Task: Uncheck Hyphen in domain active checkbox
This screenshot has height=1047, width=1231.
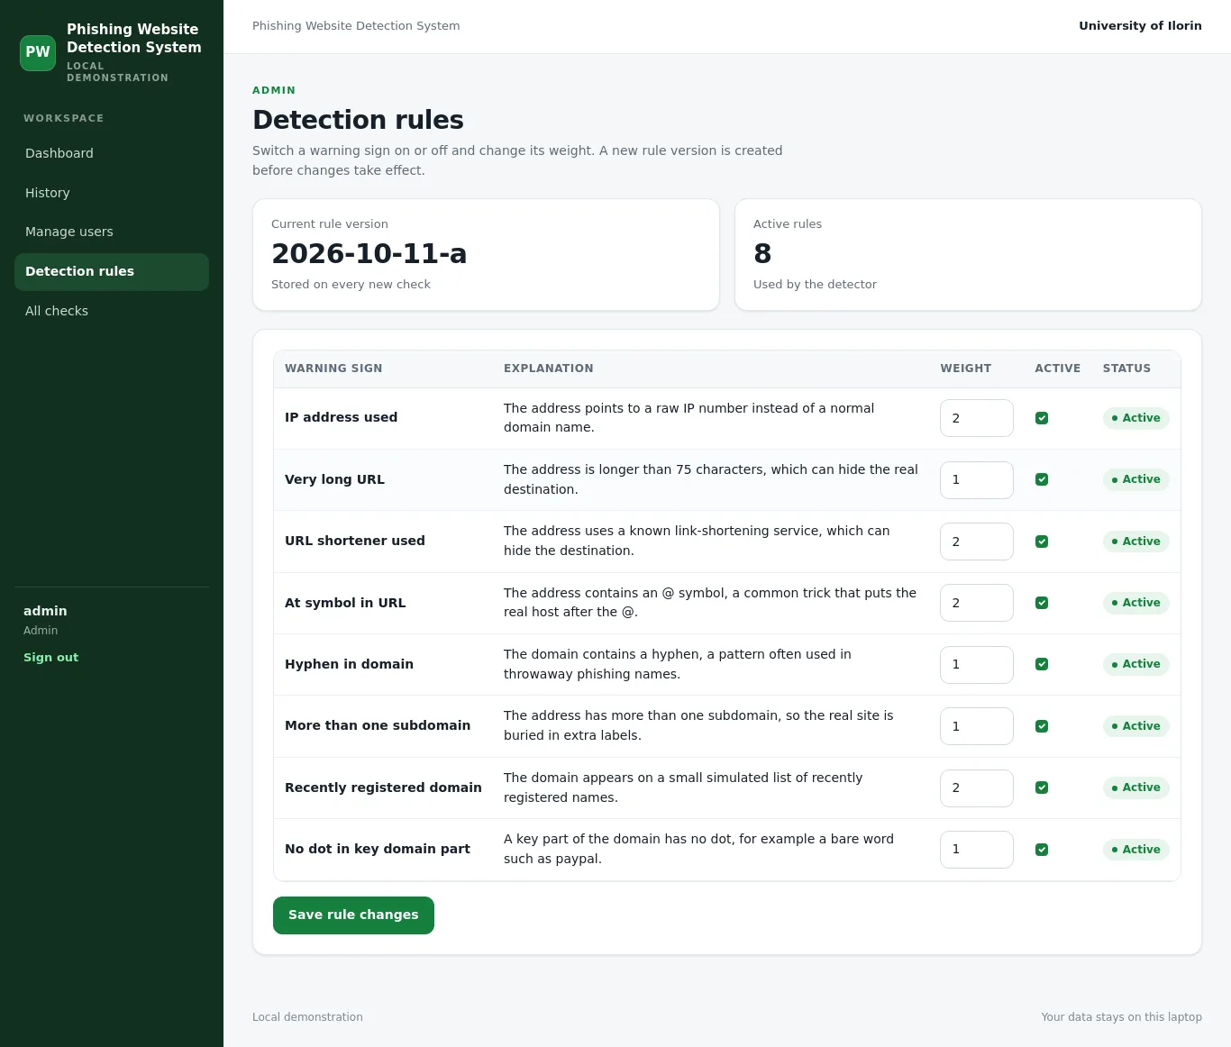Action: (1042, 664)
